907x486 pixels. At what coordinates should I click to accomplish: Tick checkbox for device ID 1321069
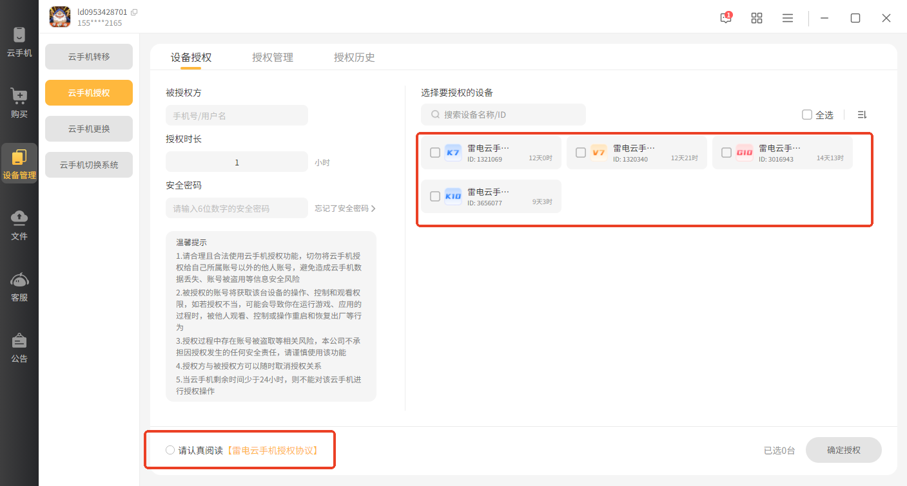435,153
